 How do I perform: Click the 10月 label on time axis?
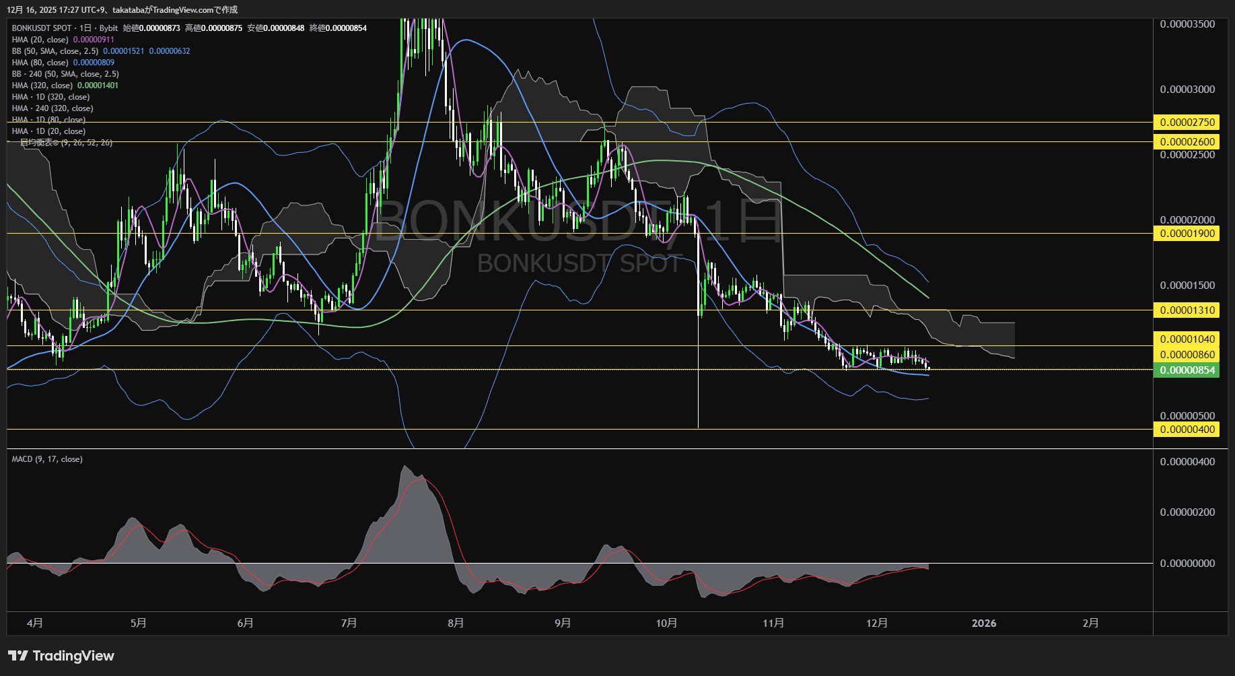tap(666, 623)
